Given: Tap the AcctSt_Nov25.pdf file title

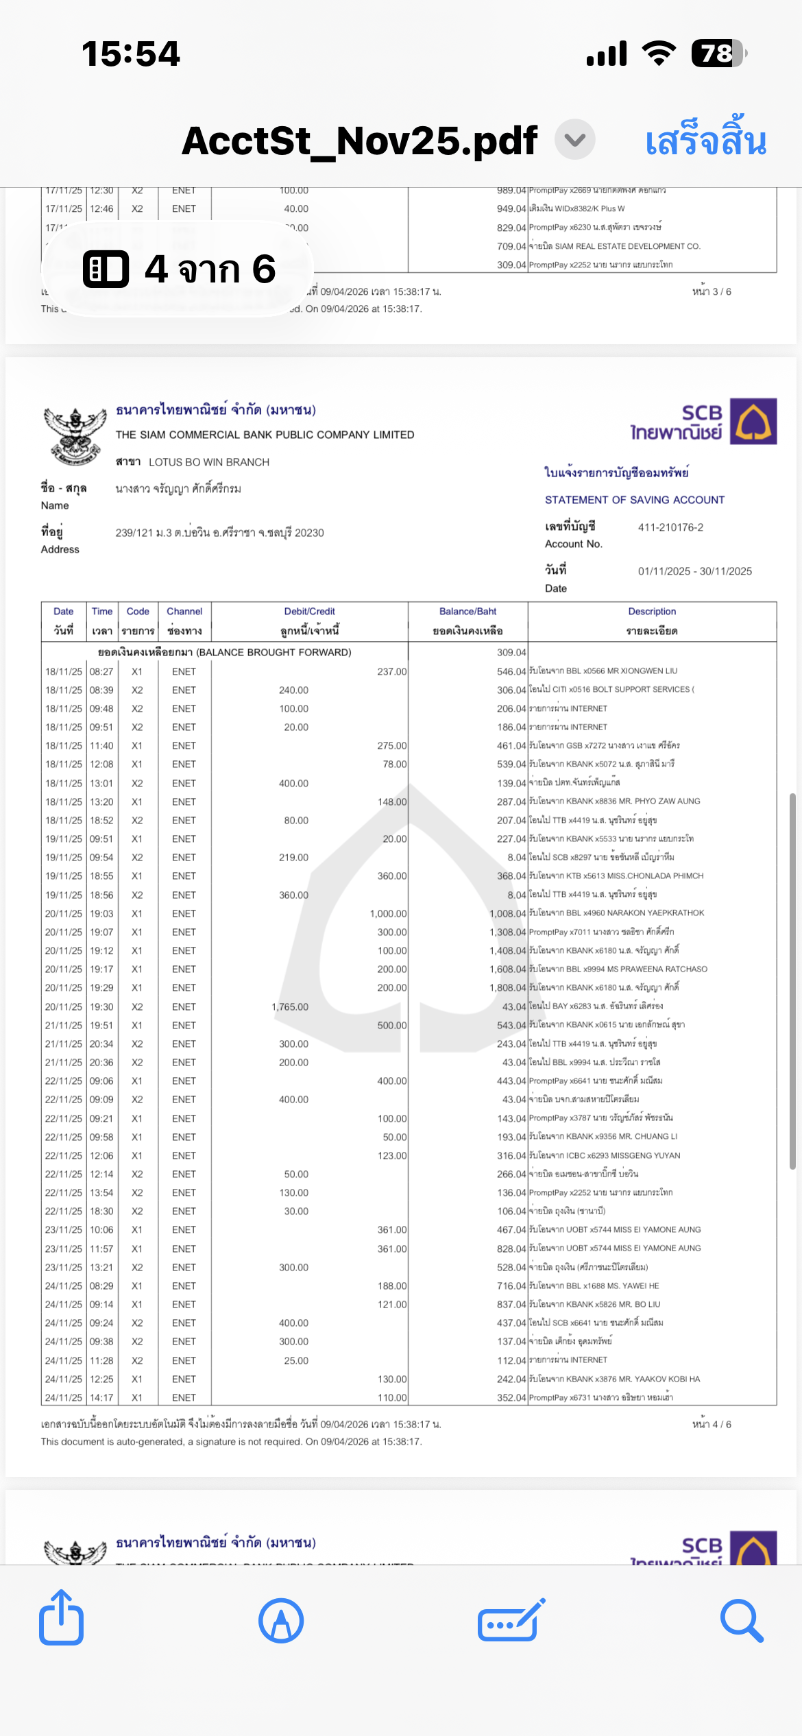Looking at the screenshot, I should 359,141.
